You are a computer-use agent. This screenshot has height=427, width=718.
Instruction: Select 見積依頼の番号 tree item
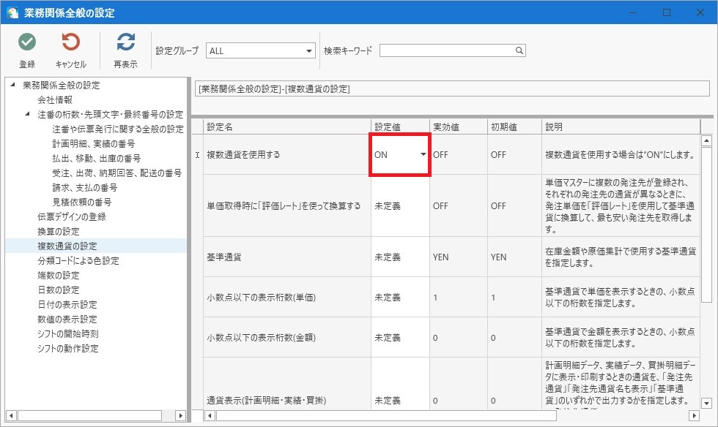pyautogui.click(x=81, y=202)
